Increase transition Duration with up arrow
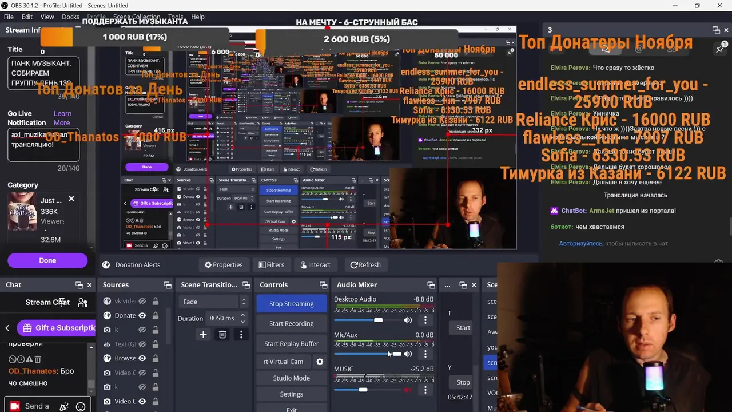This screenshot has height=412, width=732. pos(243,315)
